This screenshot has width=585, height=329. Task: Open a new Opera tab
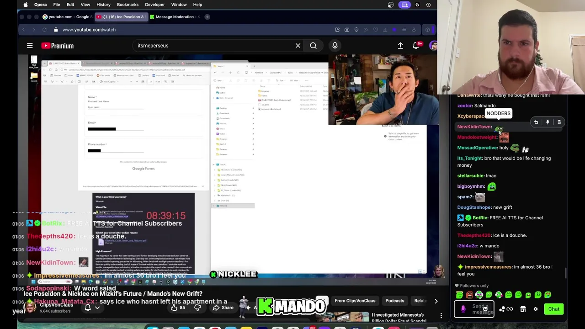pos(207,17)
